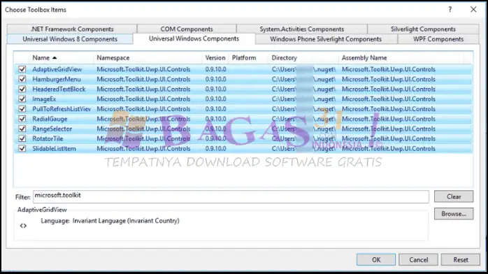Uncheck the AdaptiveGridView checkbox
The height and width of the screenshot is (274, 488).
[22, 69]
